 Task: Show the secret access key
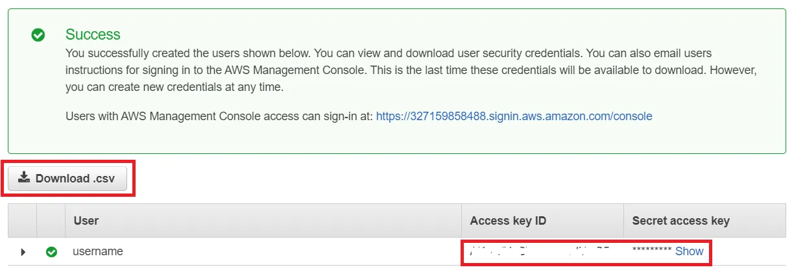coord(689,251)
